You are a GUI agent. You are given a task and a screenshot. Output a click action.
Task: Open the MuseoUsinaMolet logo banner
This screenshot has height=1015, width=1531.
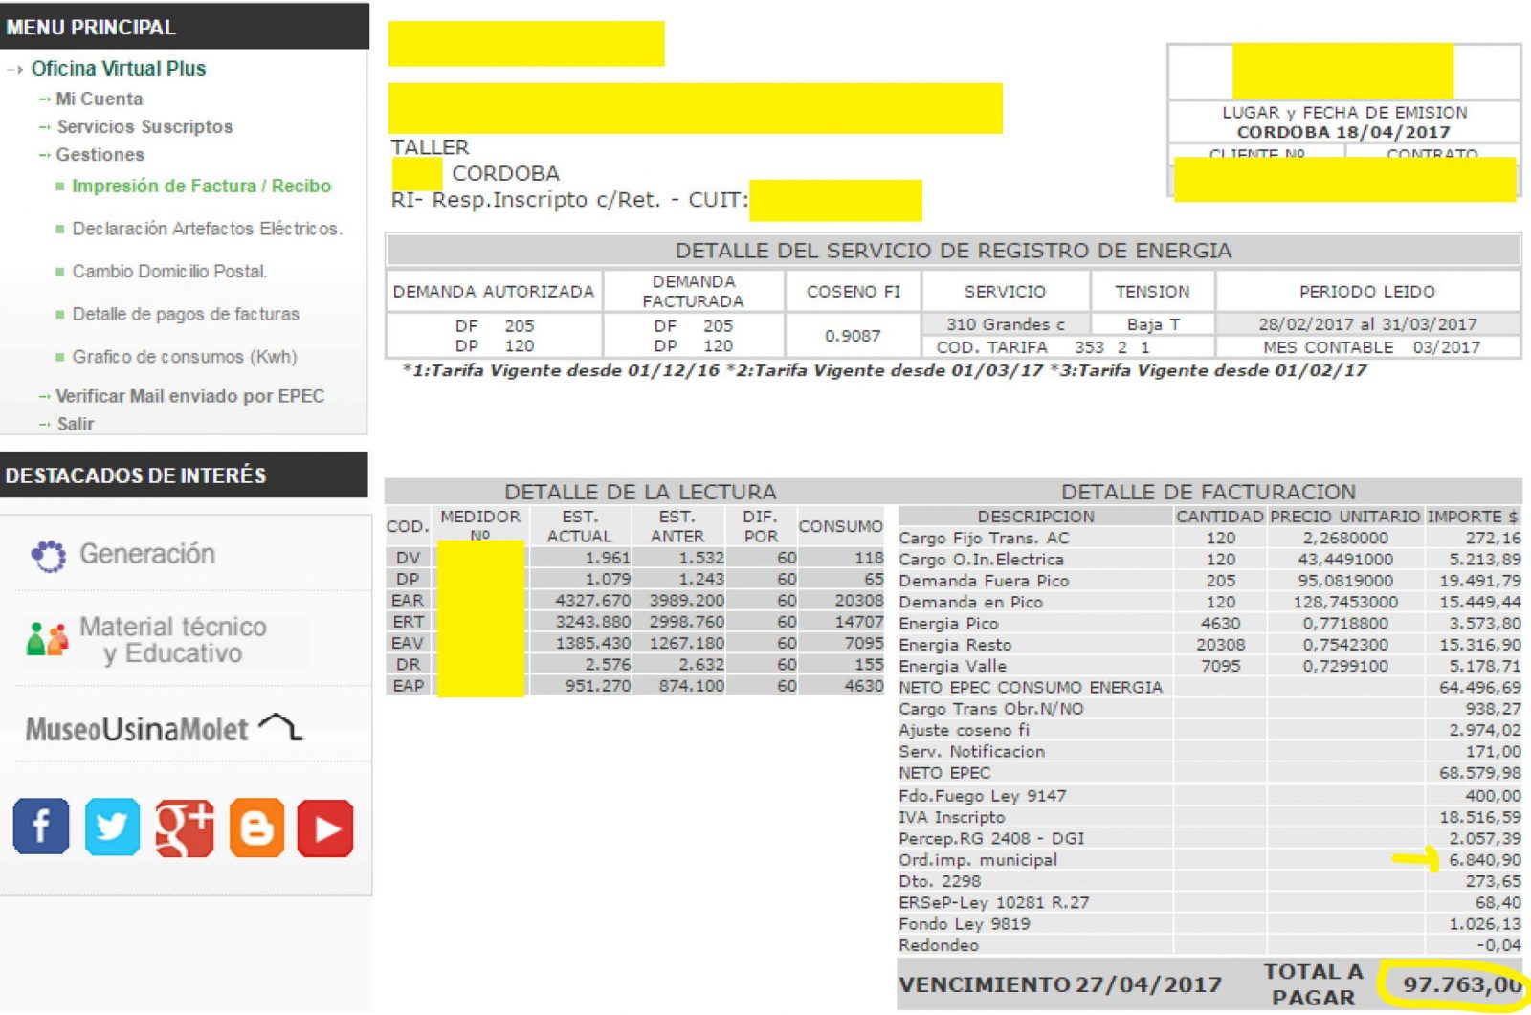[164, 729]
